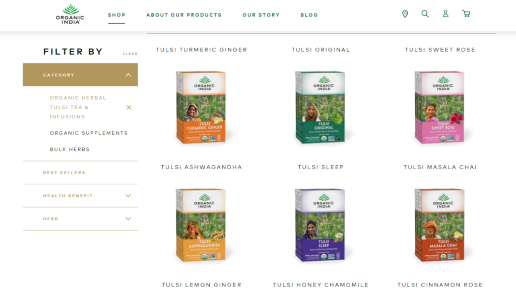Viewport: 516px width, 290px height.
Task: Open Tulsi Turmeric Ginger tea box image
Action: point(202,107)
